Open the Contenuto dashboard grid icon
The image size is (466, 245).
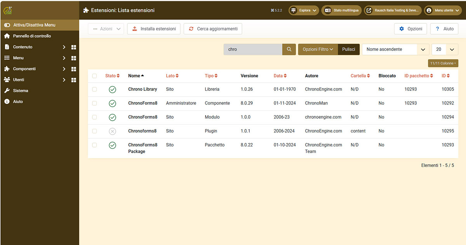click(x=74, y=47)
